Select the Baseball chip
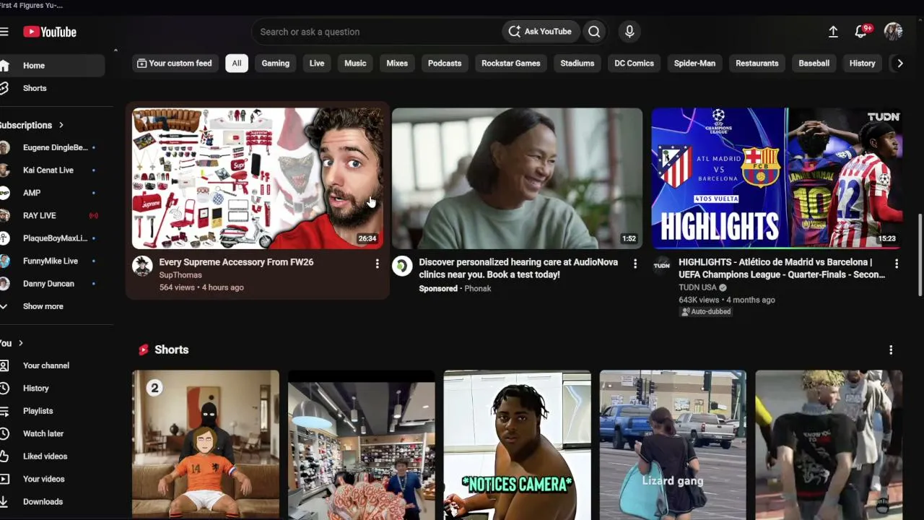The height and width of the screenshot is (520, 924). [814, 64]
